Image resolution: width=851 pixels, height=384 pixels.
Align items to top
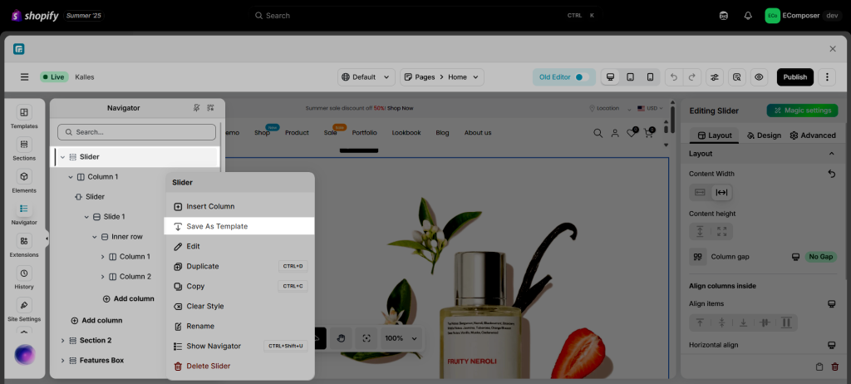click(x=700, y=322)
